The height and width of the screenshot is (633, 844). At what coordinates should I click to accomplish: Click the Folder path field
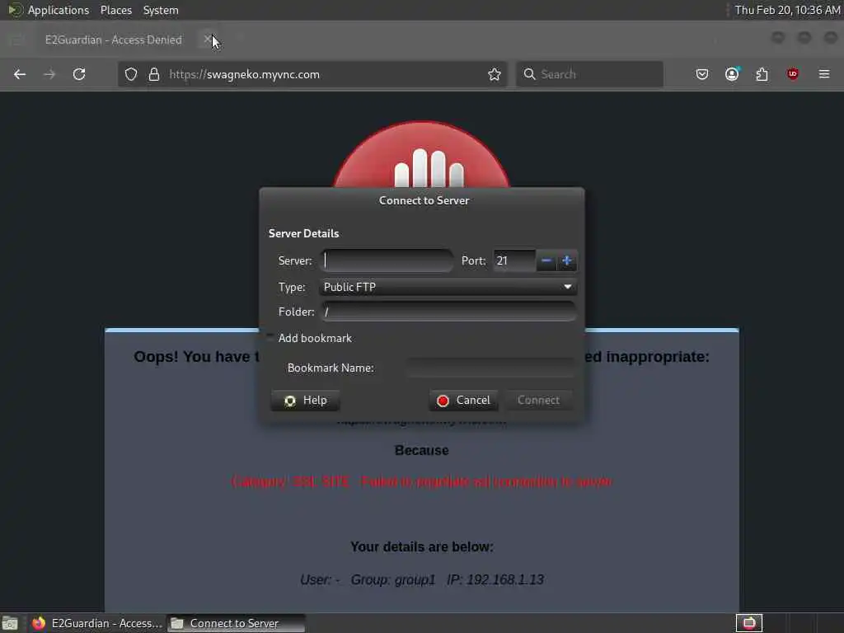point(448,312)
